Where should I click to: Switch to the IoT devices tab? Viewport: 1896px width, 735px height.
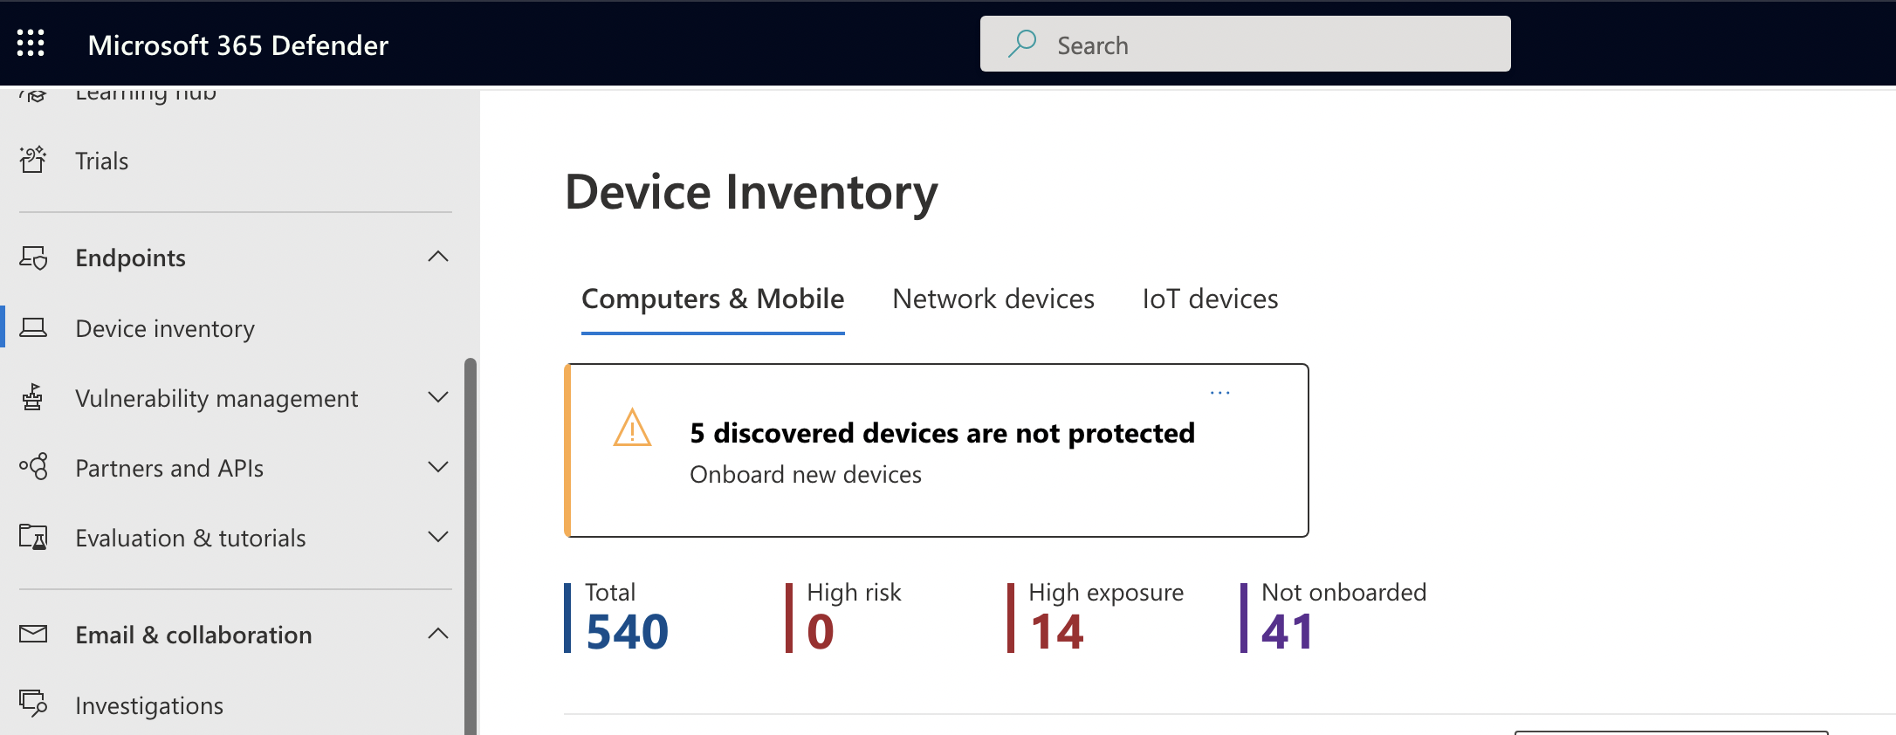1210,299
